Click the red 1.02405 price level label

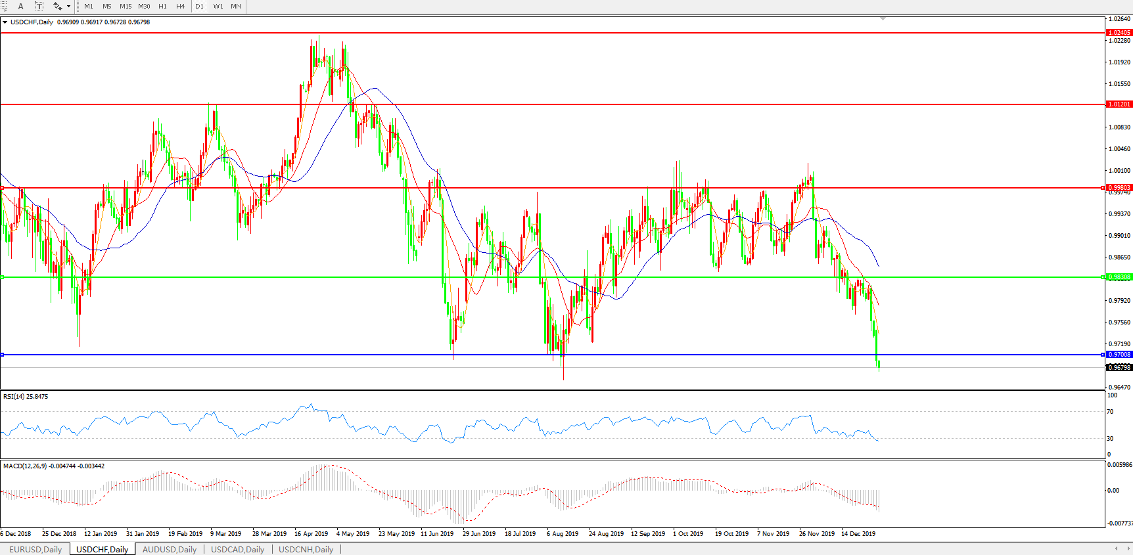[x=1119, y=32]
